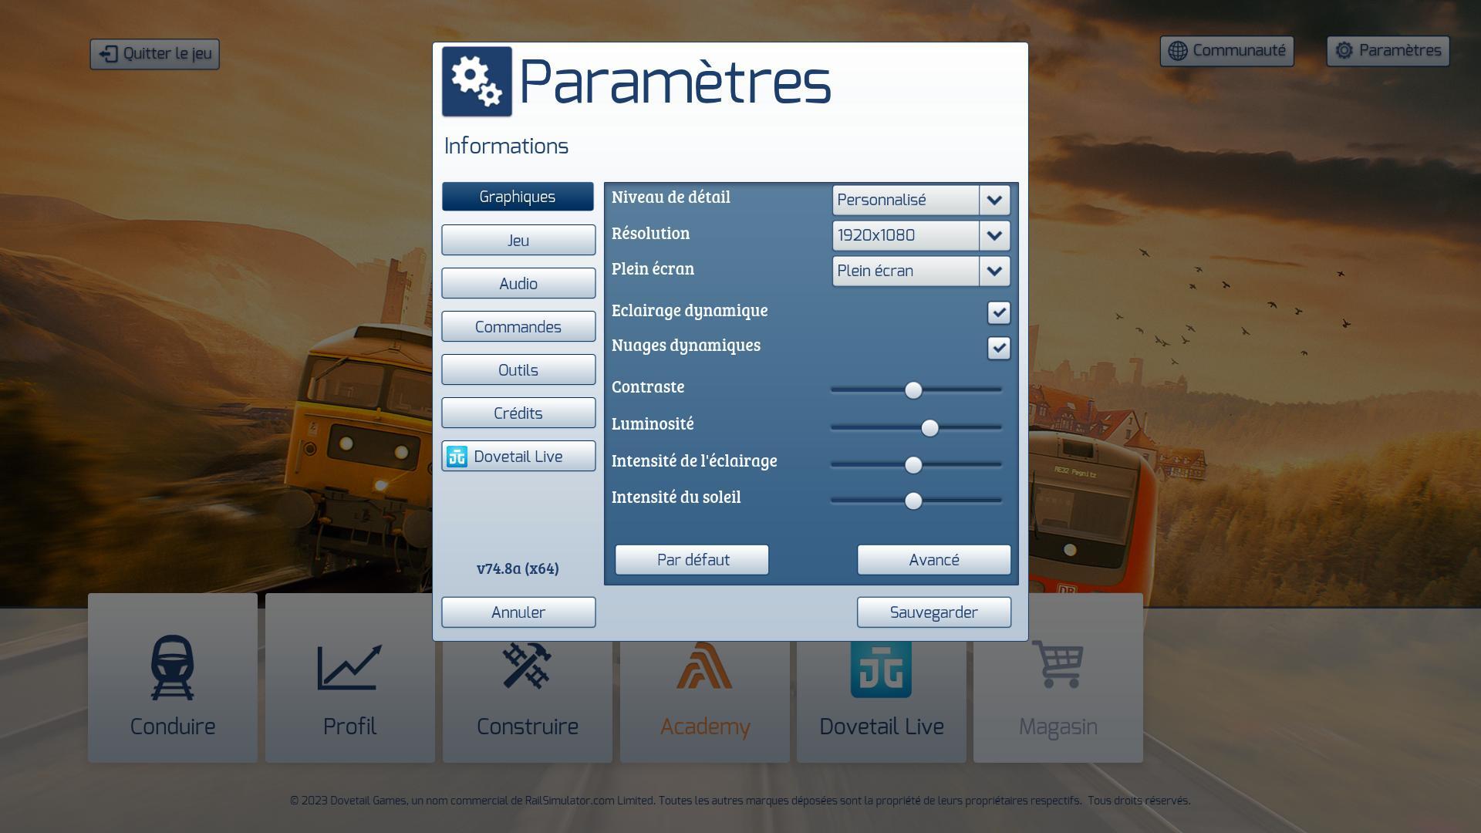Expand the Niveau de détail dropdown
This screenshot has height=833, width=1481.
[994, 200]
